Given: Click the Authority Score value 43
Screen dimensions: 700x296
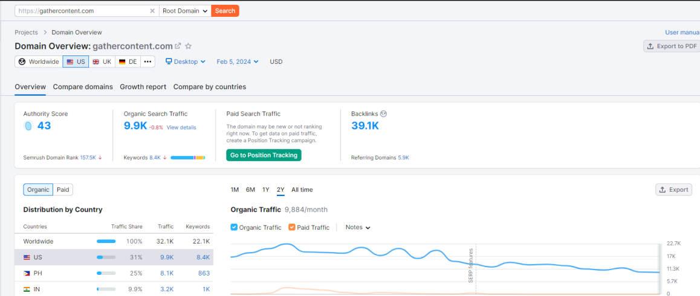Looking at the screenshot, I should 44,126.
